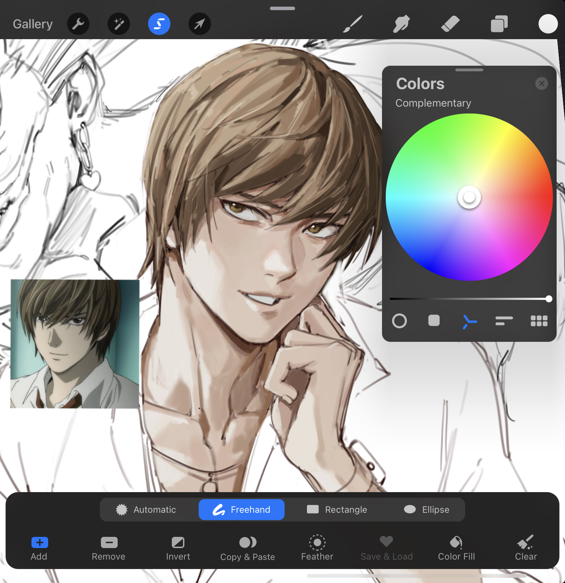
Task: Choose Rectangle selection mode
Action: 337,510
